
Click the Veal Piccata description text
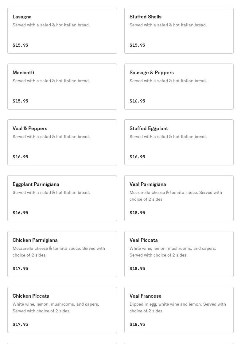pos(173,252)
